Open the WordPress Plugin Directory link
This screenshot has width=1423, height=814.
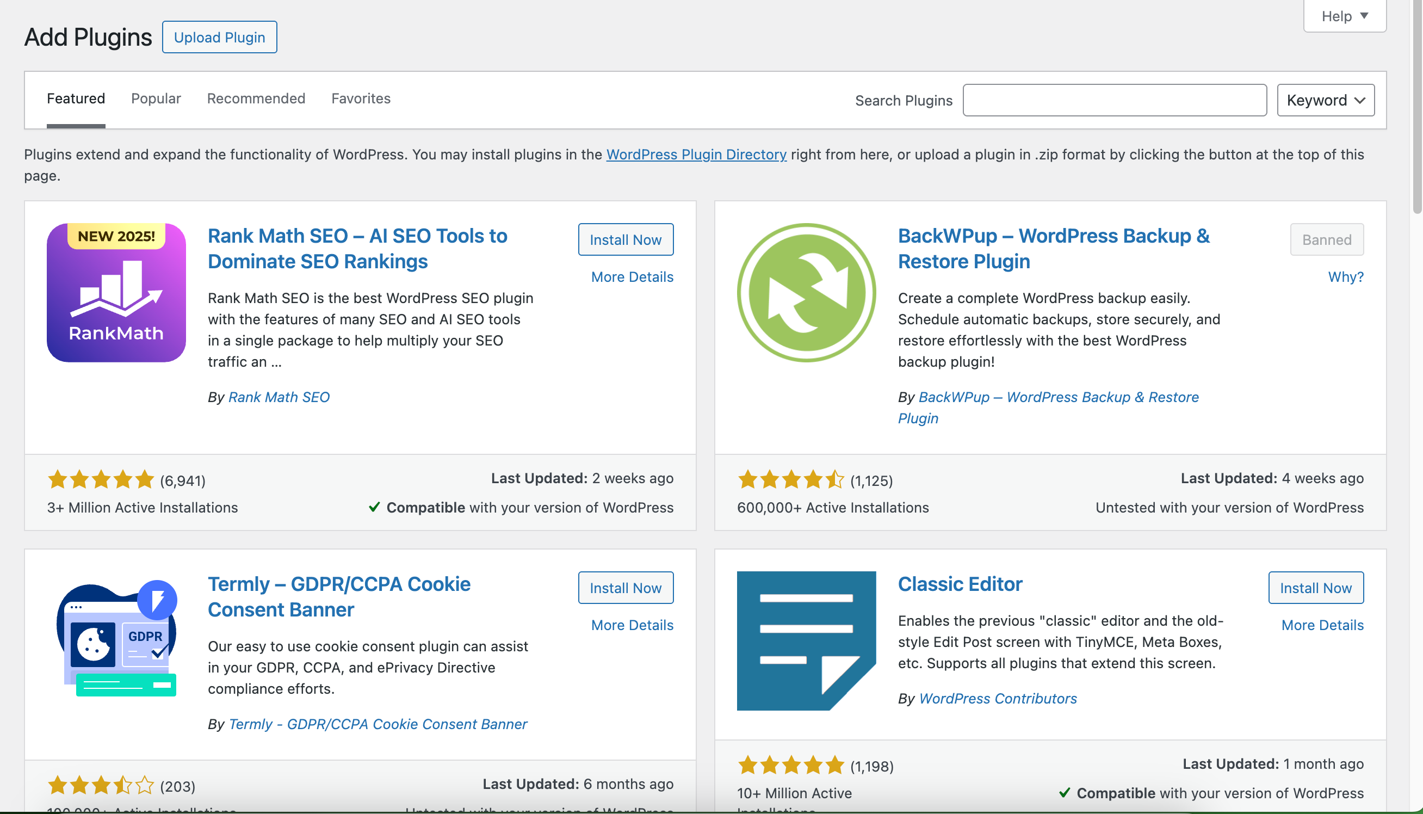coord(696,155)
